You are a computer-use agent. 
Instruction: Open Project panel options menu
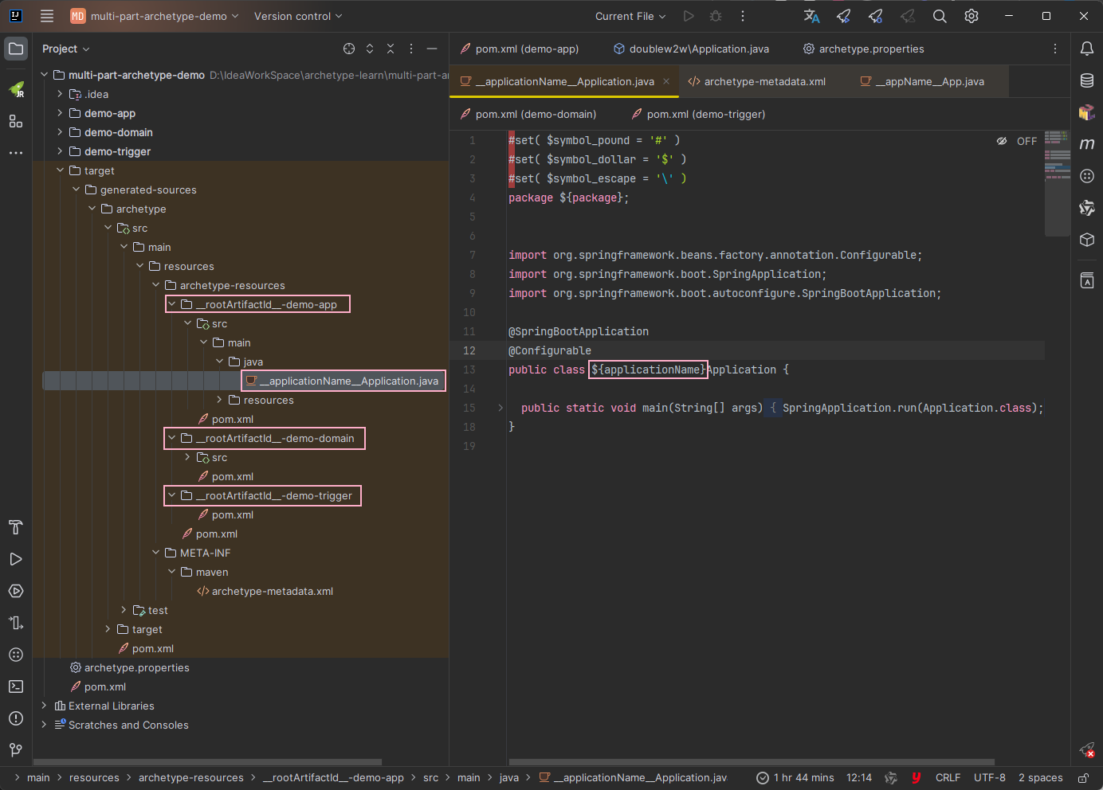[411, 49]
